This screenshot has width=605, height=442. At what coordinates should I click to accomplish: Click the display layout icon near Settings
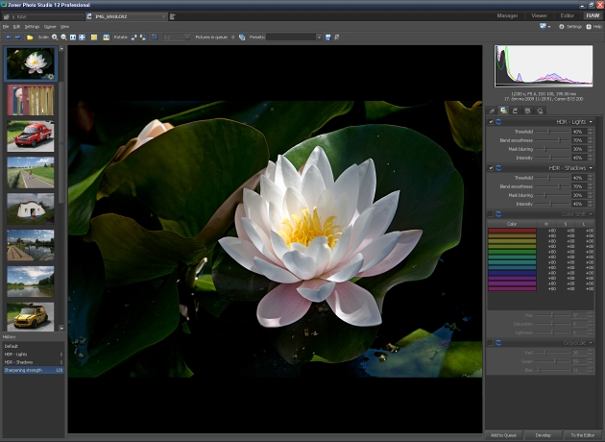pos(543,26)
